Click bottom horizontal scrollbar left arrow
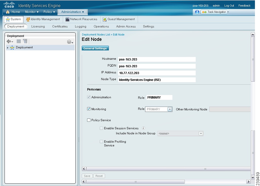This screenshot has width=260, height=186. pyautogui.click(x=84, y=181)
